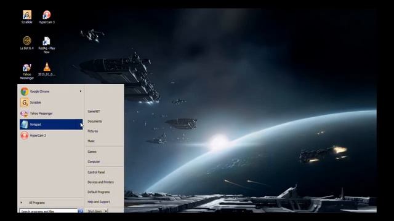Open Devices and Printers
The image size is (394, 221).
click(x=100, y=182)
